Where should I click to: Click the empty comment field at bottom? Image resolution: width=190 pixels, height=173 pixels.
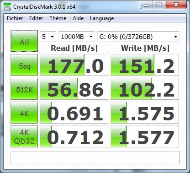click(95, 158)
